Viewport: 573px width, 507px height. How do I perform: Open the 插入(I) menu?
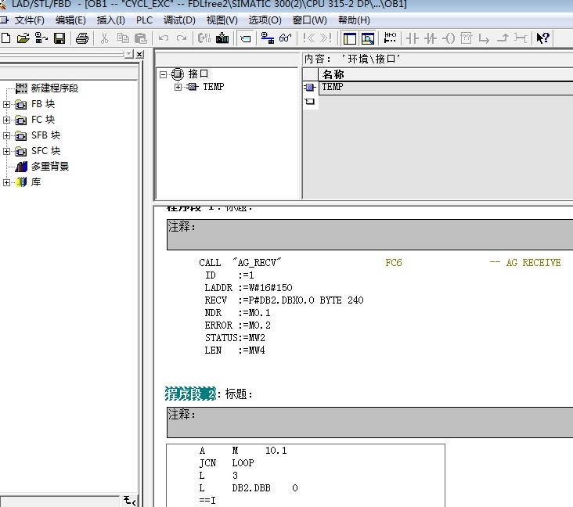[x=110, y=20]
